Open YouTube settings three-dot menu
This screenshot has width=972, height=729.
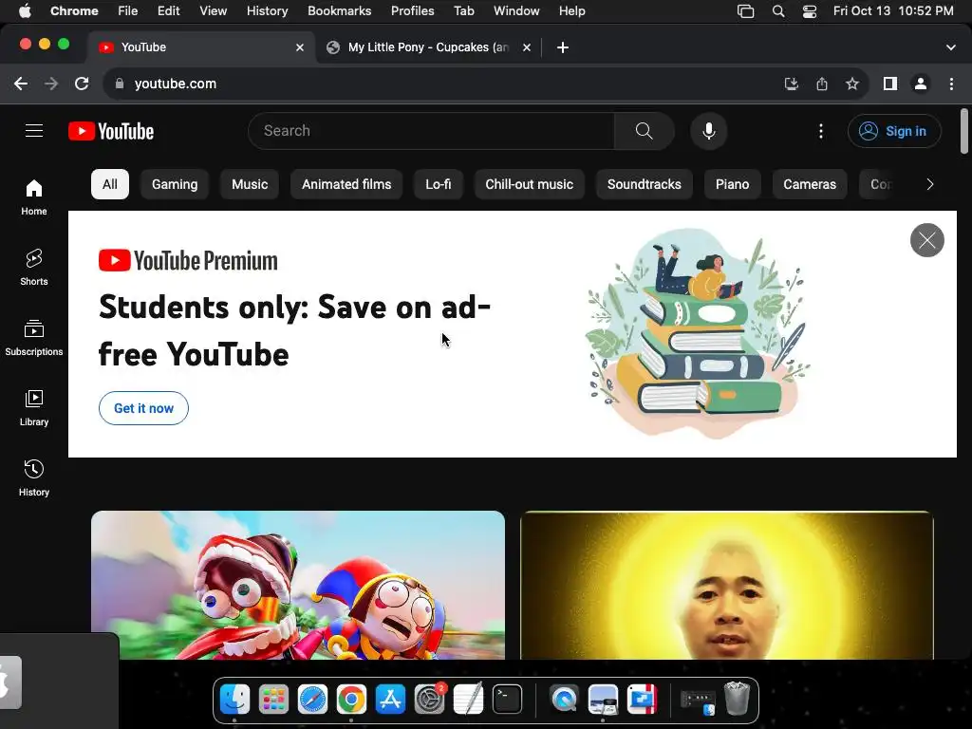pos(821,131)
